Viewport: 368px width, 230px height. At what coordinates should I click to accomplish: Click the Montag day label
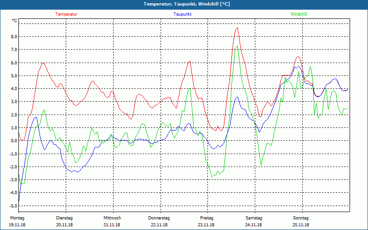pyautogui.click(x=17, y=218)
